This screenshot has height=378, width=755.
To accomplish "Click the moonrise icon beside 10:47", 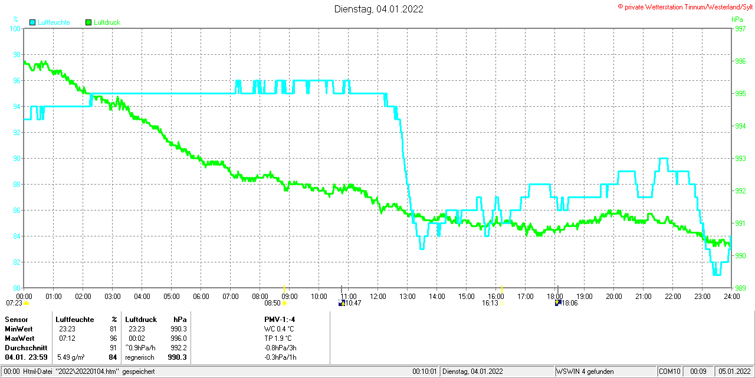I will [x=342, y=303].
